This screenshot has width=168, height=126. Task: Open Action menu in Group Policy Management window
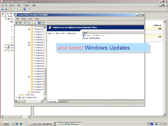click(12, 5)
